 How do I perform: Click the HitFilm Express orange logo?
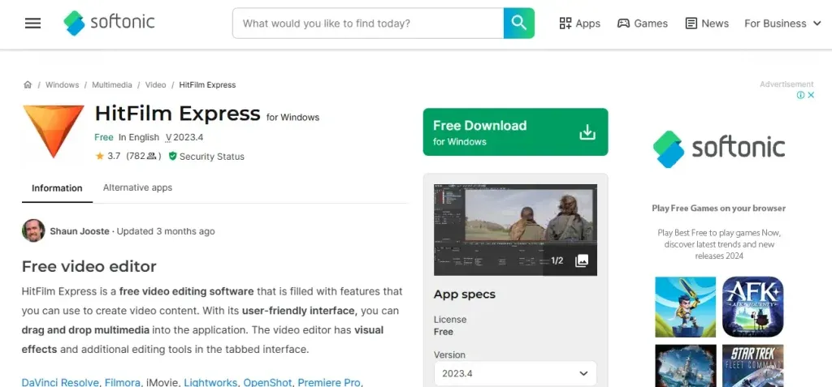pyautogui.click(x=54, y=131)
